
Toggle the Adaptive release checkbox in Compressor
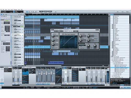pos(95,41)
